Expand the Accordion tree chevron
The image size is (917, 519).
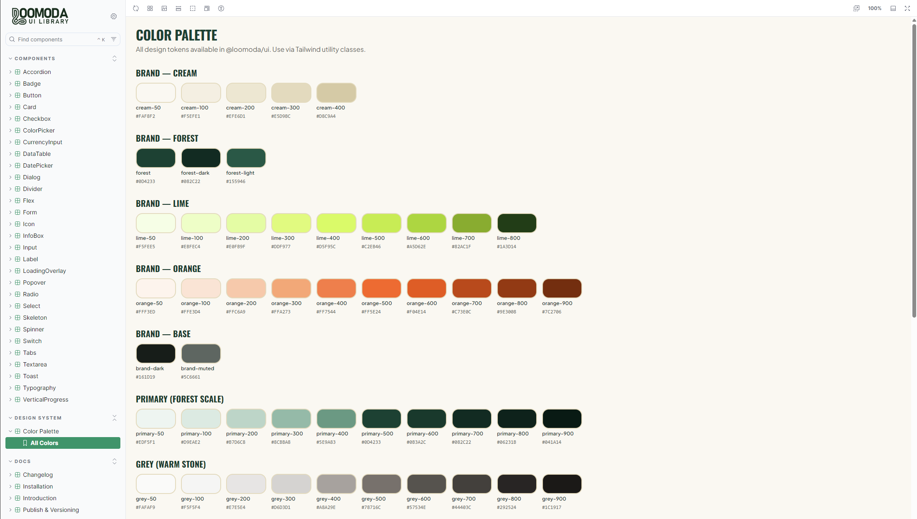pos(10,72)
